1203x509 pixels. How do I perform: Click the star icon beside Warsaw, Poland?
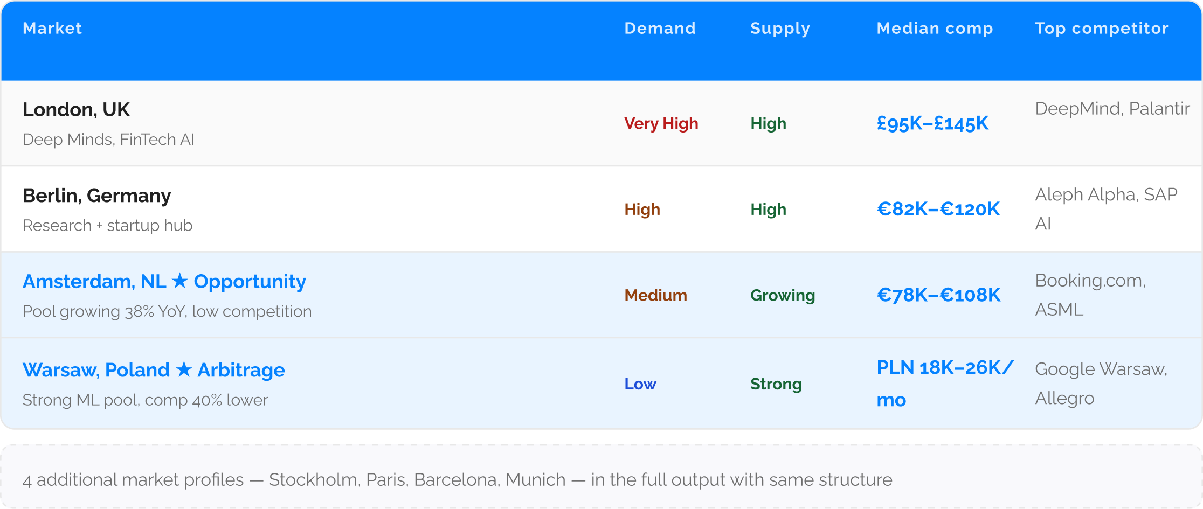[184, 369]
